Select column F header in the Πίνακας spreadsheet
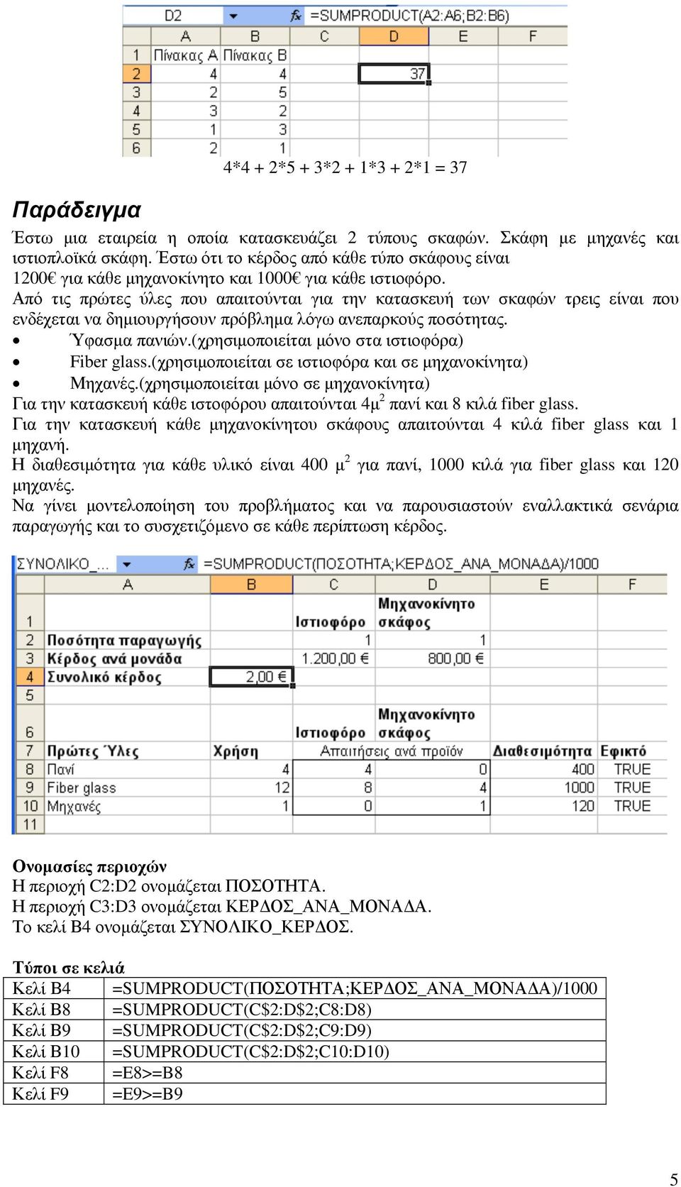Image resolution: width=681 pixels, height=1187 pixels. (533, 36)
